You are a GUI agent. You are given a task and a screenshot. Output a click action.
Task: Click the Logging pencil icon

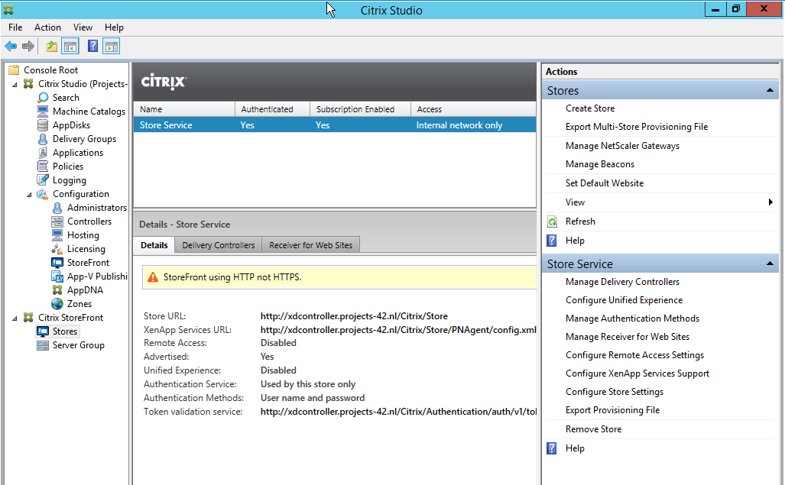pyautogui.click(x=44, y=180)
